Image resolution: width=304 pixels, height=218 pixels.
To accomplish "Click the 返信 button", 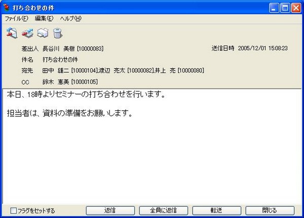I will (110, 210).
